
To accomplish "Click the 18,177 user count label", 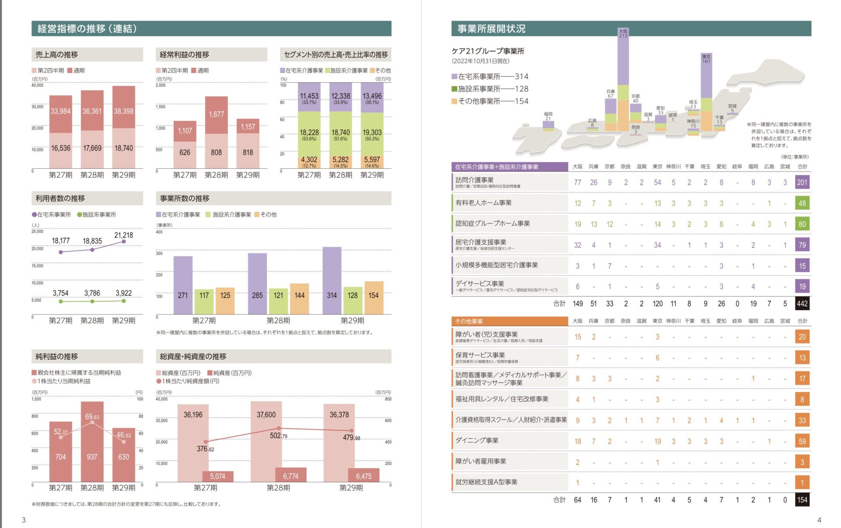I will 60,241.
